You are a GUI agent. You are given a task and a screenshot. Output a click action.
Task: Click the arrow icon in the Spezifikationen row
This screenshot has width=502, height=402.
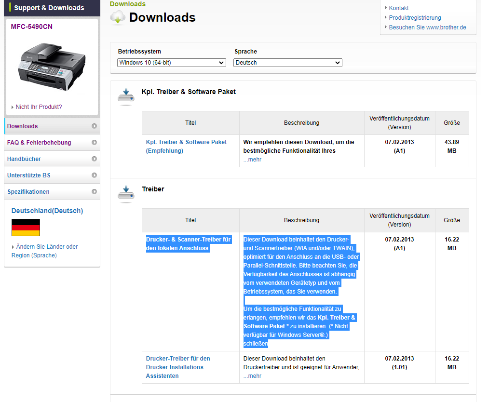94,191
